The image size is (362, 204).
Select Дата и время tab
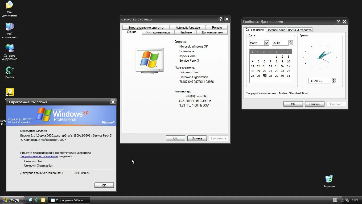(x=254, y=29)
